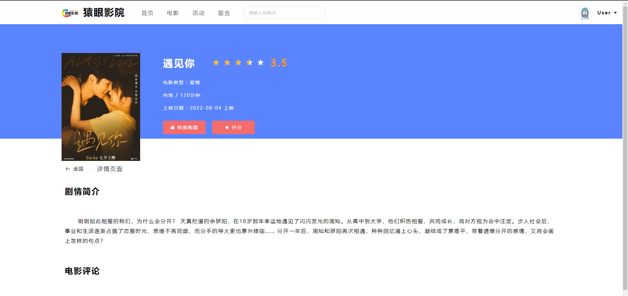628x296 pixels.
Task: Click the 详情页面 page label
Action: [x=110, y=169]
